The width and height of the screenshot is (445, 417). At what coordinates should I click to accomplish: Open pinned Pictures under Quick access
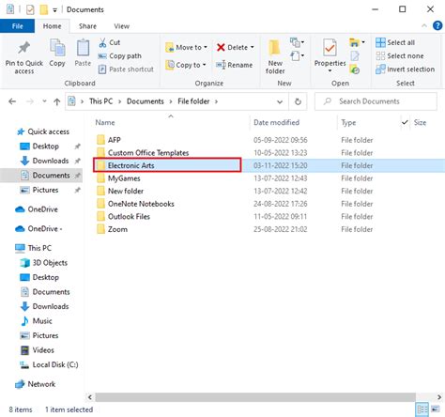(39, 190)
